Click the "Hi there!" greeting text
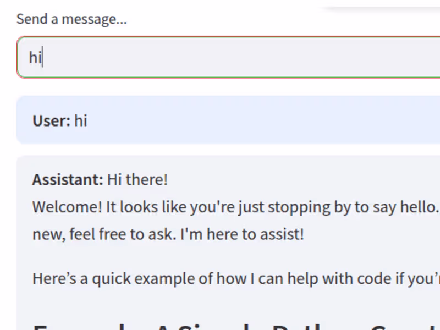 click(137, 179)
